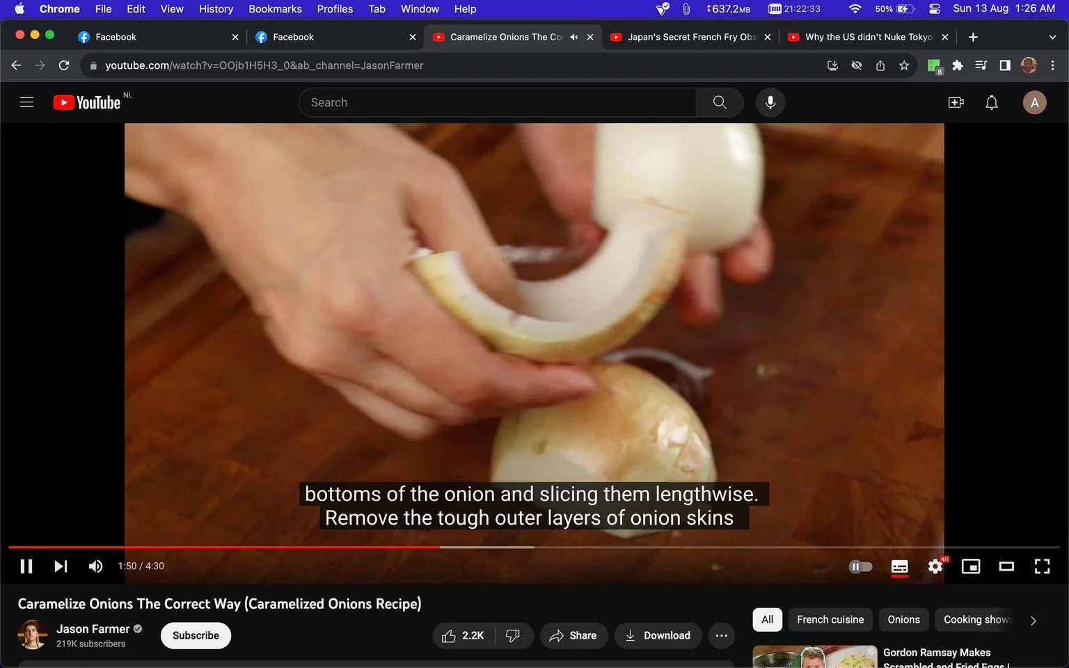Enable miniplayer mode
Screen dimensions: 1069x668
coord(971,566)
